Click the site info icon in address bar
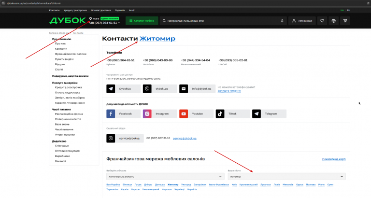 pos(3,3)
